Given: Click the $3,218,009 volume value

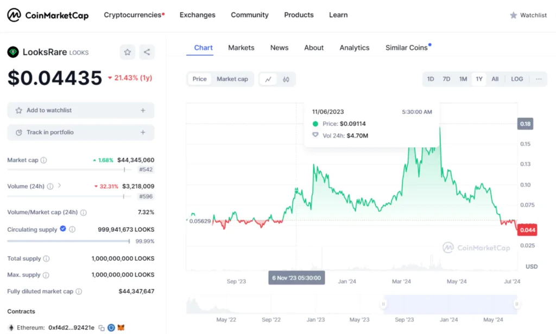Looking at the screenshot, I should click(138, 187).
